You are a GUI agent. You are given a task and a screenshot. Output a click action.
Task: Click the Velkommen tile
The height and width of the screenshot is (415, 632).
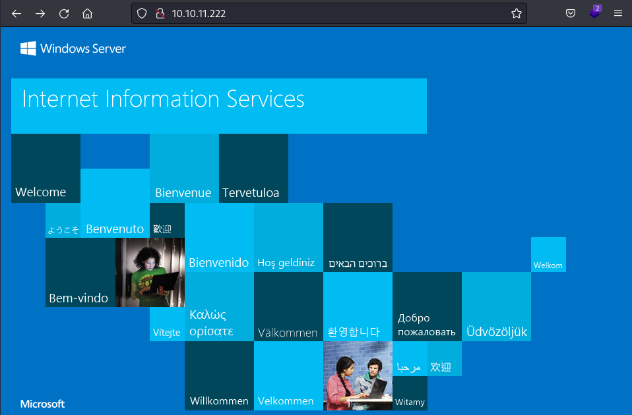click(x=288, y=376)
